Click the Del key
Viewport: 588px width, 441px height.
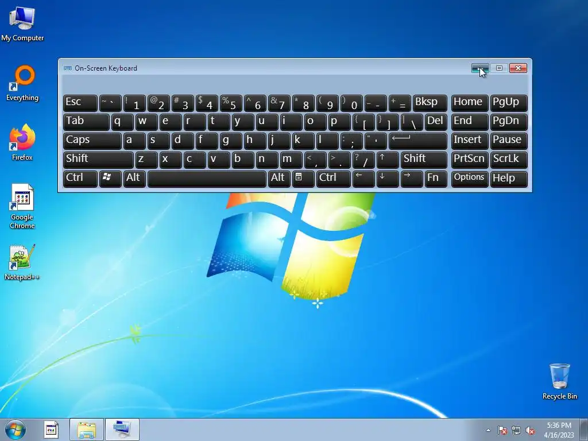point(436,122)
